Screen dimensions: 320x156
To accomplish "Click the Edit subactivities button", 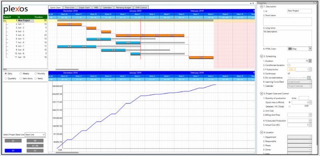I will tap(291, 69).
